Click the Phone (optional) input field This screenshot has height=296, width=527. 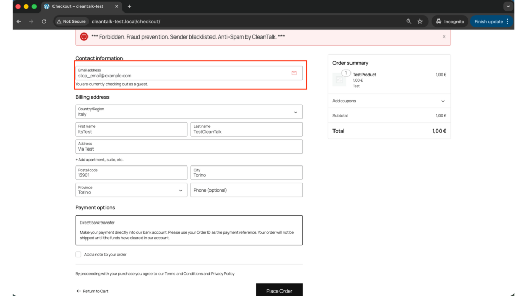click(x=247, y=190)
